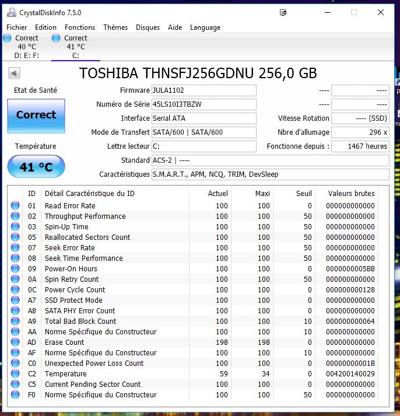This screenshot has width=400, height=416.
Task: Click status orb for Seek Time Performance
Action: pos(15,258)
